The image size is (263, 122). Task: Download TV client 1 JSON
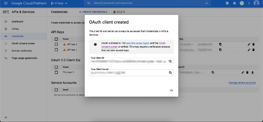pos(252,72)
